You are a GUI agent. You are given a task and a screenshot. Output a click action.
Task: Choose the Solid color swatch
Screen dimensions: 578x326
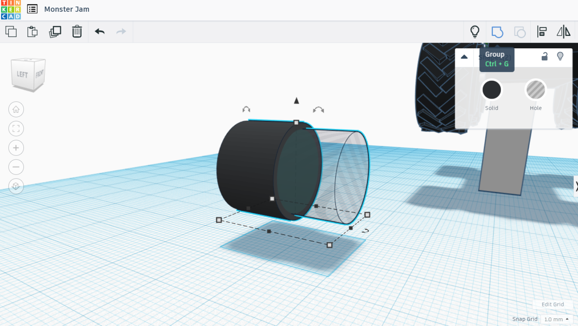point(492,90)
